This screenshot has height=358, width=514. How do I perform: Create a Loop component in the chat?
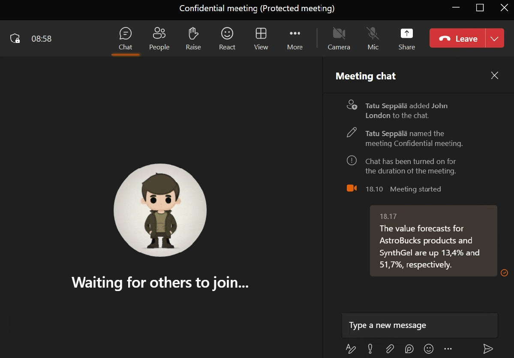click(409, 349)
